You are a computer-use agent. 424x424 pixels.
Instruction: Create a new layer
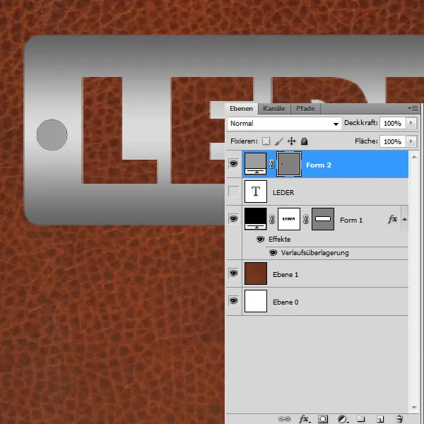pos(379,418)
